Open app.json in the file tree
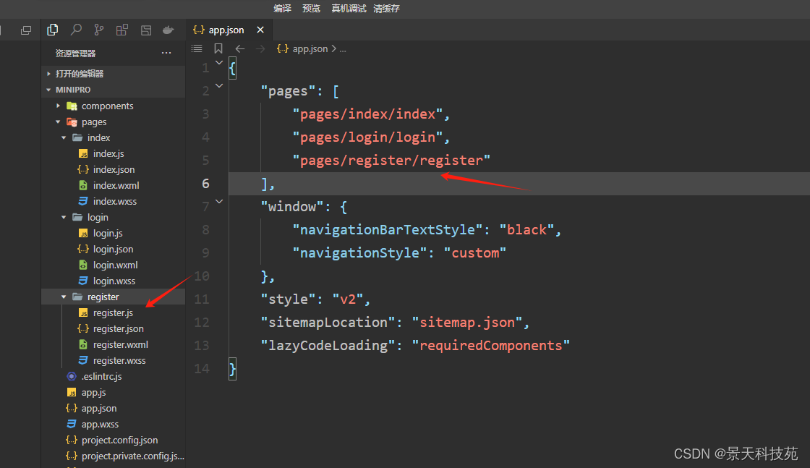The image size is (810, 468). point(98,409)
